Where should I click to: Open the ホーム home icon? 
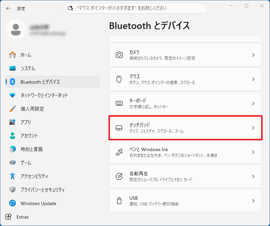click(12, 55)
